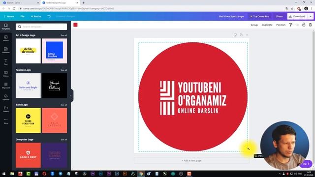Image resolution: width=315 pixels, height=177 pixels.
Task: Switch to the Search - Canva tab
Action: pyautogui.click(x=20, y=3)
